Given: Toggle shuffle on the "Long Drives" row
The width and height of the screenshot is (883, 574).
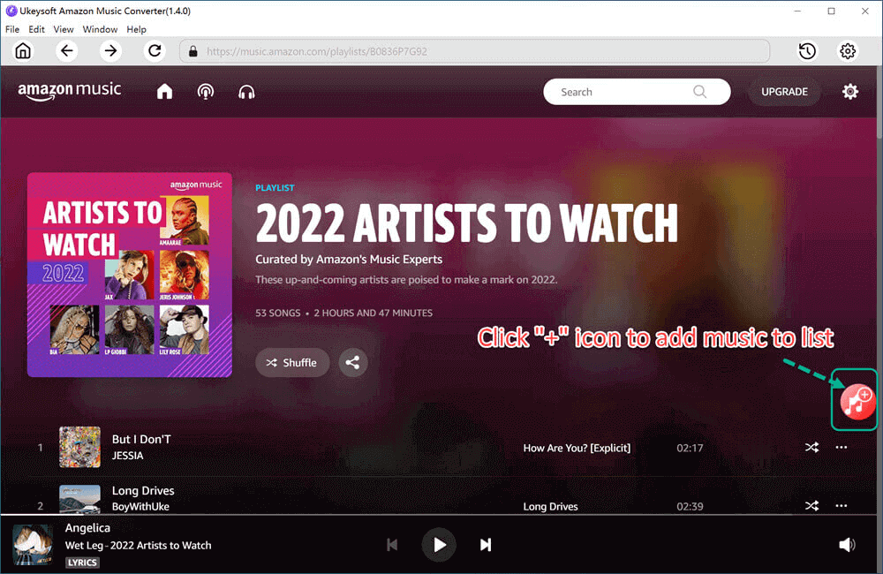Looking at the screenshot, I should pos(811,505).
